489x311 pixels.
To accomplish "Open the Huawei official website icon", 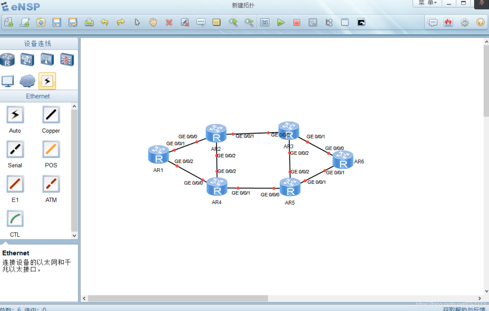I will [x=448, y=23].
